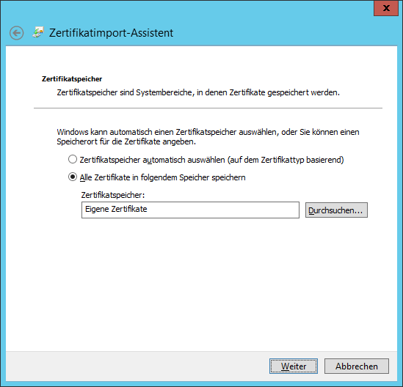
Task: Select the 'Alle Zertifikate in folgendem Speicher' radio button
Action: pyautogui.click(x=73, y=177)
